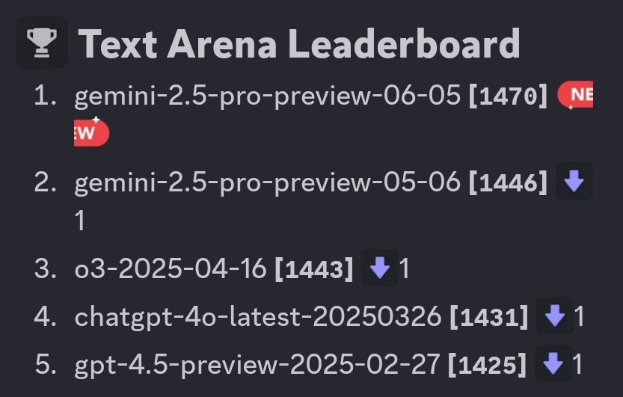Click the wrapped red NEW badge fragment
The image size is (623, 397).
91,132
